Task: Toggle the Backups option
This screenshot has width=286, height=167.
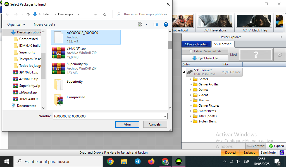Action: pyautogui.click(x=249, y=153)
